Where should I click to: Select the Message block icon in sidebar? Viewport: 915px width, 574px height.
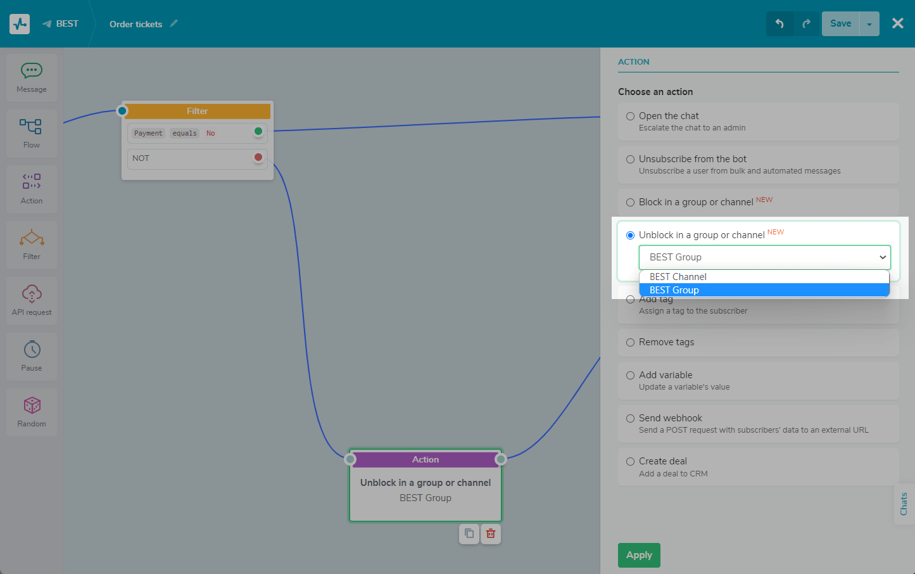coord(32,71)
